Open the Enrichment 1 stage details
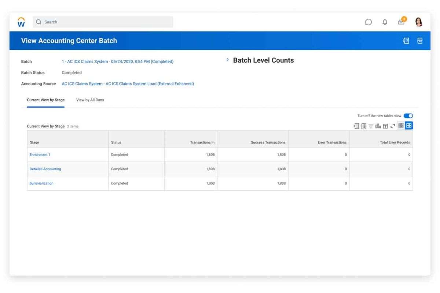The image size is (440, 293). 40,155
